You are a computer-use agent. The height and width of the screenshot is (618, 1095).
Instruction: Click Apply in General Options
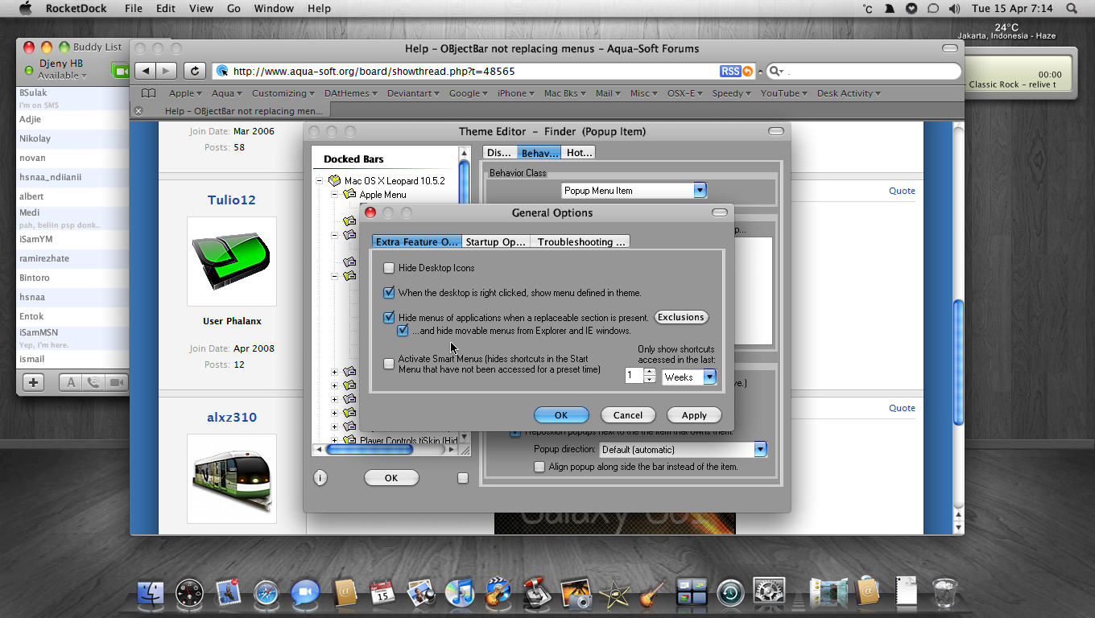click(694, 415)
